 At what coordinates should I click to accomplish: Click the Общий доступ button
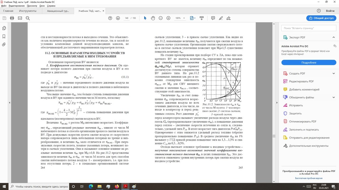tap(321, 18)
